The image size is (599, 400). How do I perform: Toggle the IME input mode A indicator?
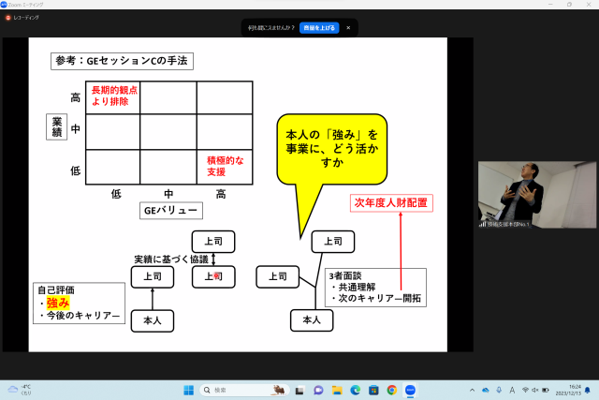point(510,390)
